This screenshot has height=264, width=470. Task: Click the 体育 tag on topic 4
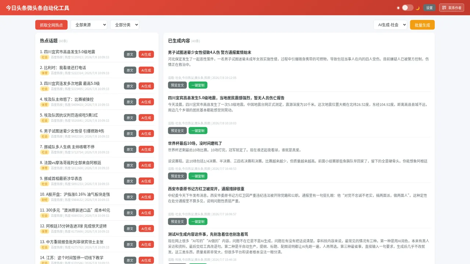[45, 104]
